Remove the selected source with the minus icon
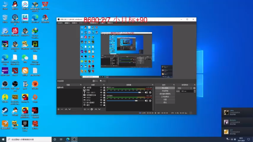 coord(88,109)
